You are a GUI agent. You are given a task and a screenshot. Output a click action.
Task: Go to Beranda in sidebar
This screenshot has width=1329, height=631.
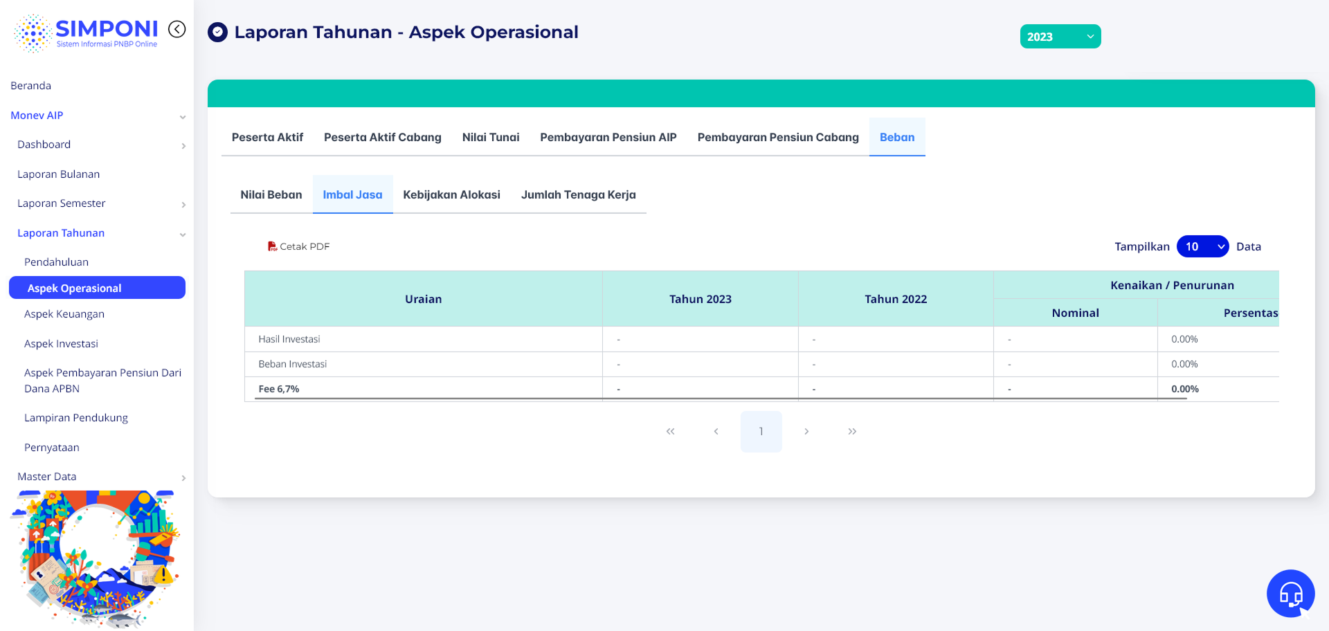(30, 86)
